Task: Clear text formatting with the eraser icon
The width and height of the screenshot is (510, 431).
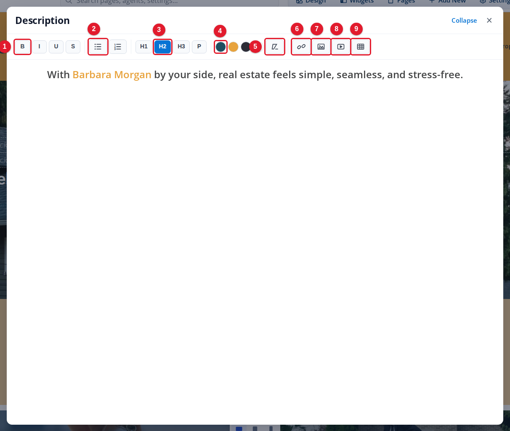Action: (275, 47)
